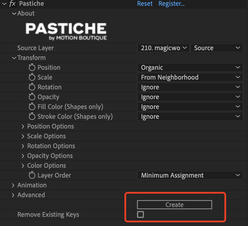Toggle the Layer Order stopwatch
This screenshot has width=248, height=226.
32,176
